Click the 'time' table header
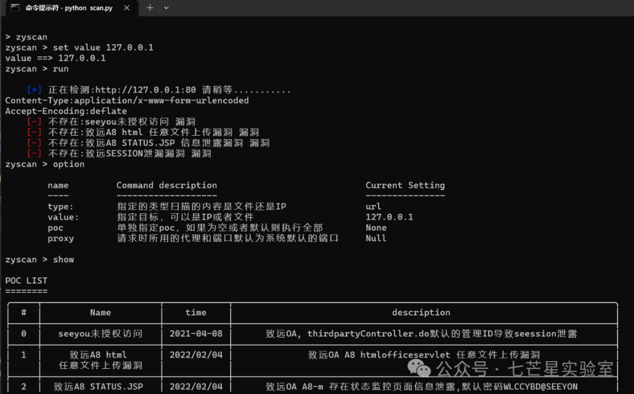This screenshot has height=394, width=634. 195,312
